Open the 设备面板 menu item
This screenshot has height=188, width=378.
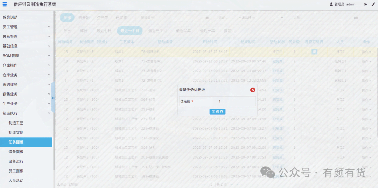tap(16, 152)
